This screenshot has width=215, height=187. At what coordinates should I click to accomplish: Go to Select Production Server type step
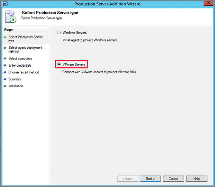pos(26,39)
